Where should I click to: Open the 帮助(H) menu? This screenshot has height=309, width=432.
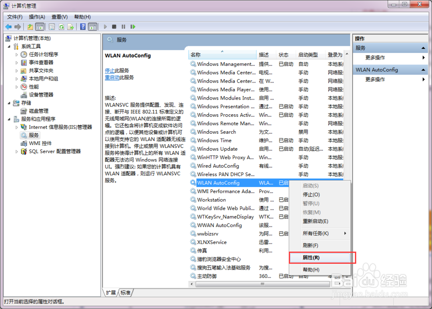pyautogui.click(x=83, y=17)
